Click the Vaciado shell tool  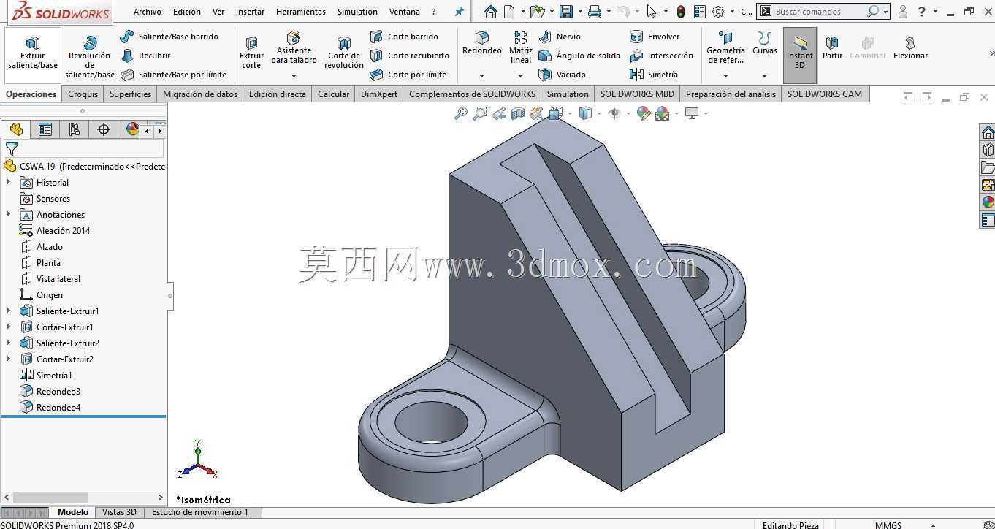[x=562, y=75]
